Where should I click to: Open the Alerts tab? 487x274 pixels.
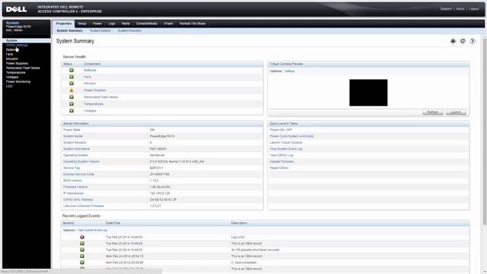tap(126, 24)
